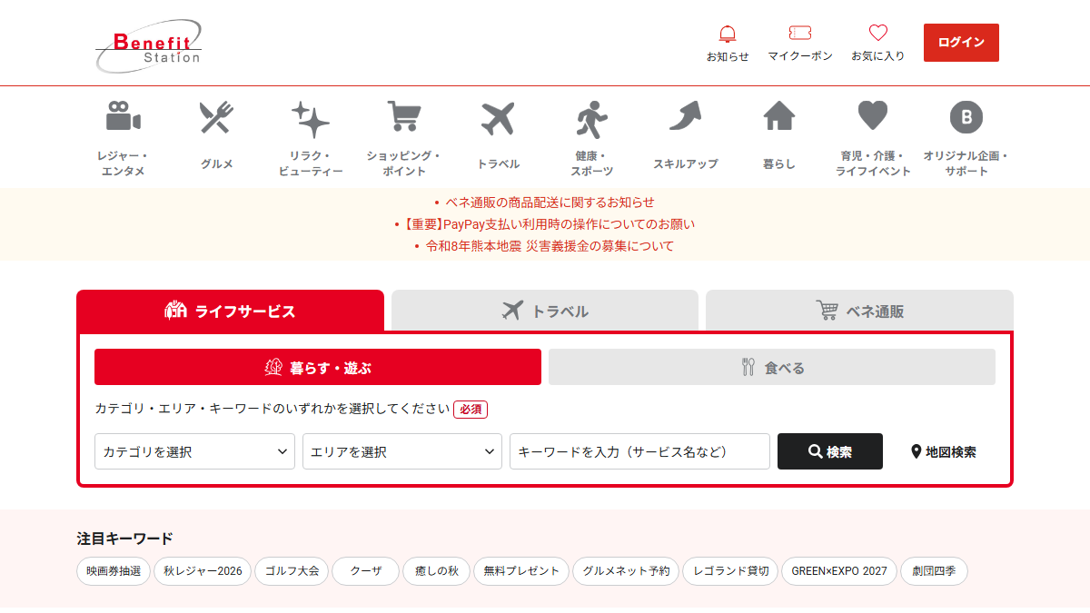Click the red ログイン button
This screenshot has width=1090, height=613.
[961, 43]
